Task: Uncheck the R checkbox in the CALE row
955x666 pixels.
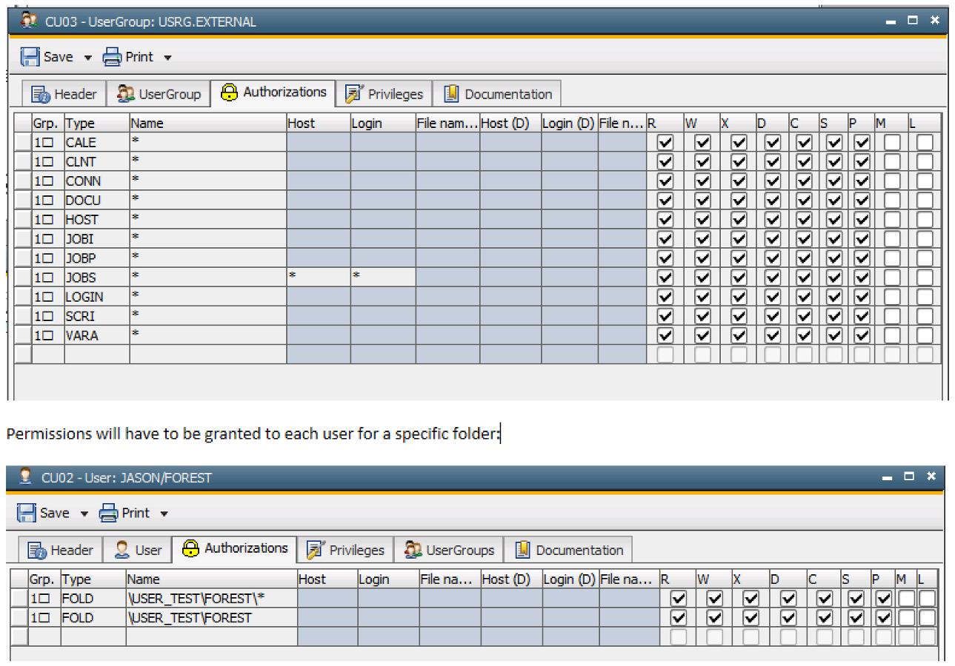Action: [x=664, y=141]
